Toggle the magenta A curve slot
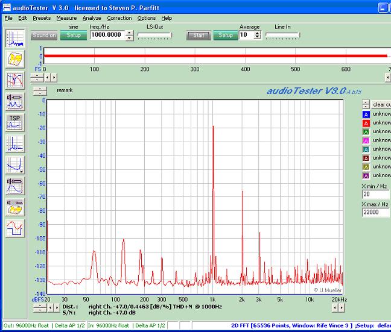Screen dimensions: 391x332 366,140
